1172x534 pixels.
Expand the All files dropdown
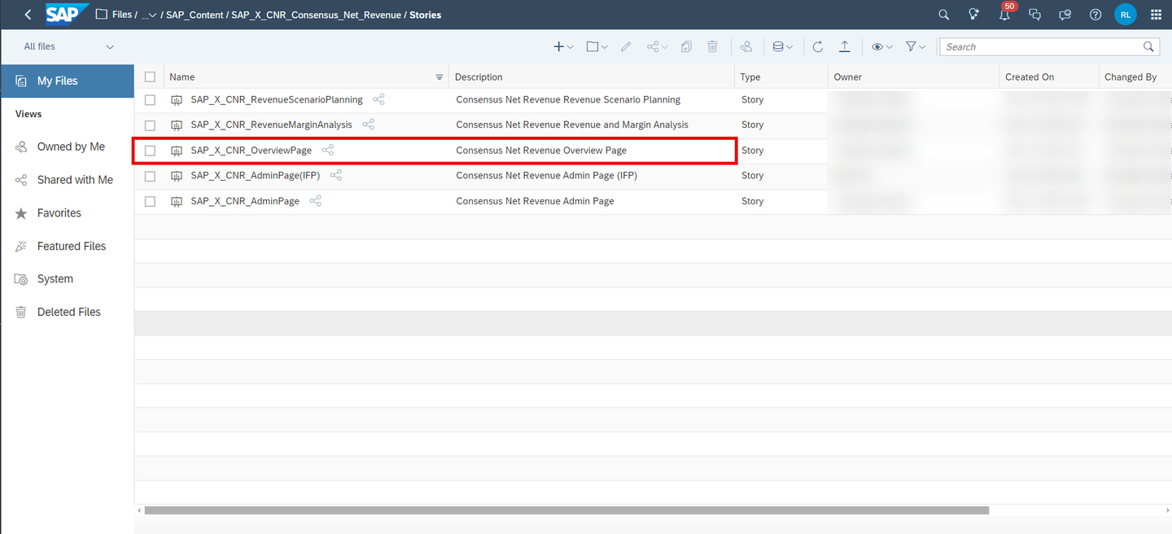point(68,46)
